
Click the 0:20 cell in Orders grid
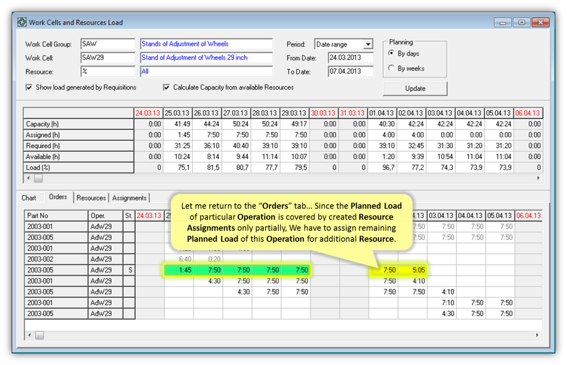tap(208, 259)
